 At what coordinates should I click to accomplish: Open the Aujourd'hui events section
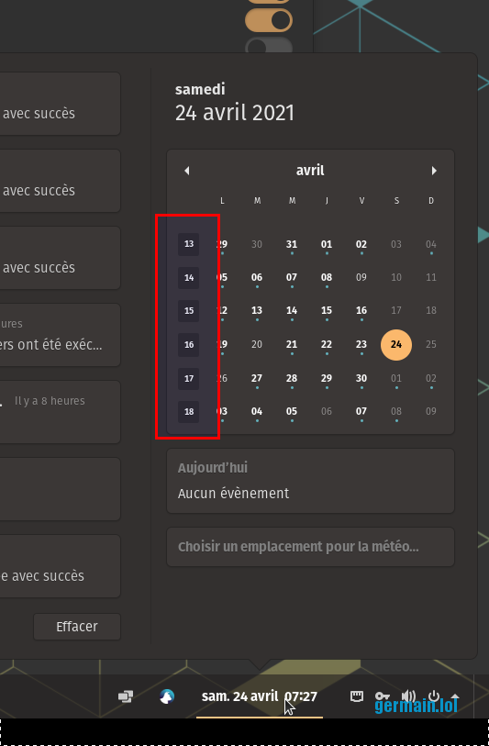[311, 481]
